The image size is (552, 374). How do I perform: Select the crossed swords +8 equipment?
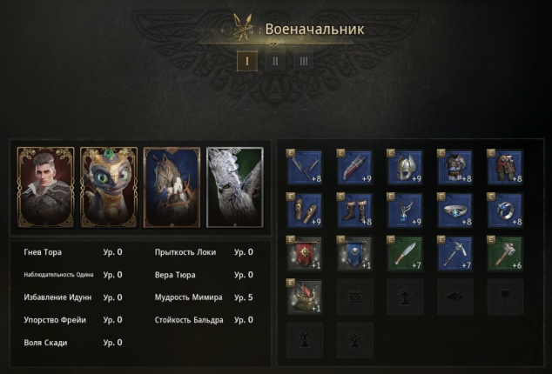pyautogui.click(x=305, y=167)
